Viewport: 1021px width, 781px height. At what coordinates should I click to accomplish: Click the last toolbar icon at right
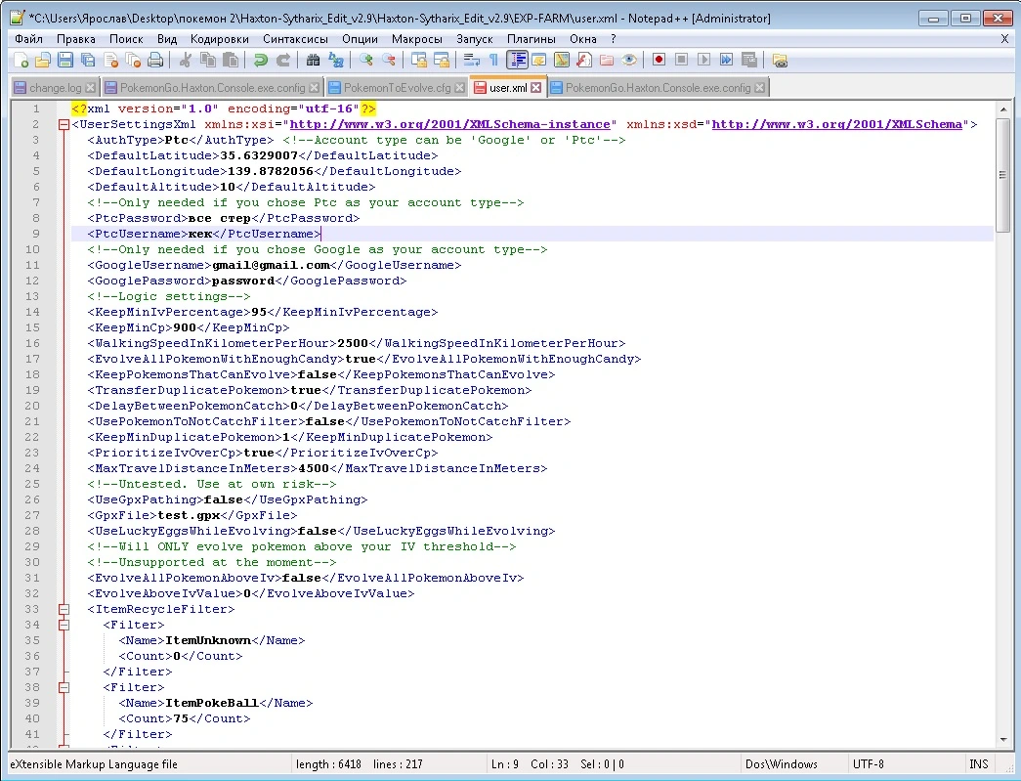[780, 61]
